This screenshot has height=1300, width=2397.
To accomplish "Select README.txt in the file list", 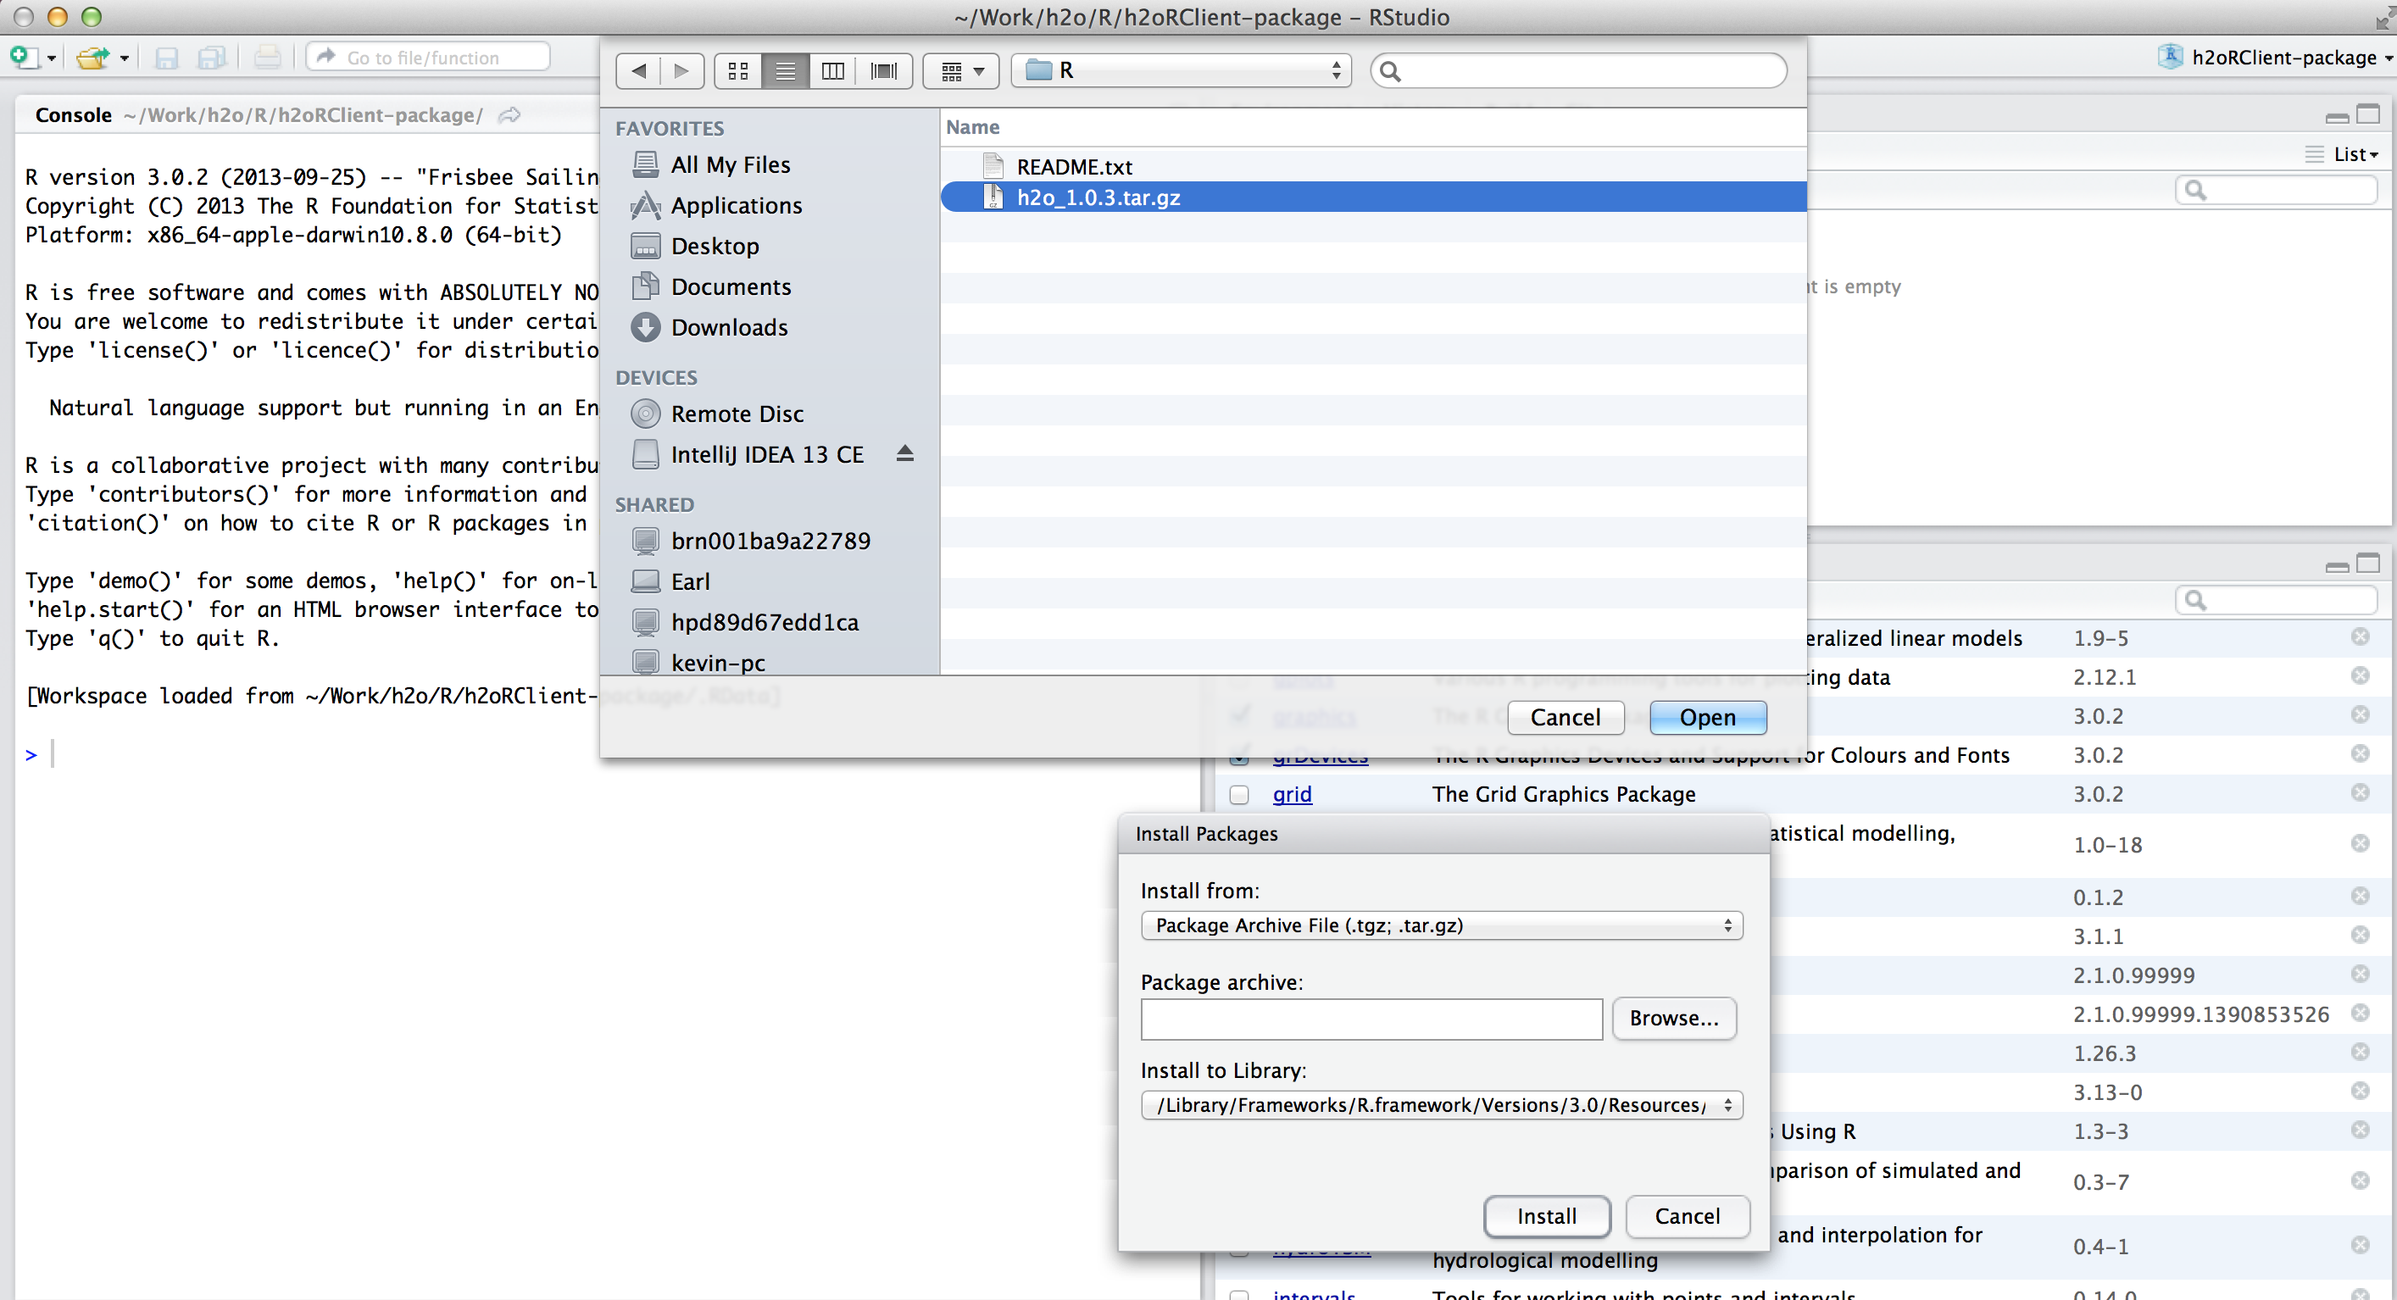I will pyautogui.click(x=1074, y=167).
